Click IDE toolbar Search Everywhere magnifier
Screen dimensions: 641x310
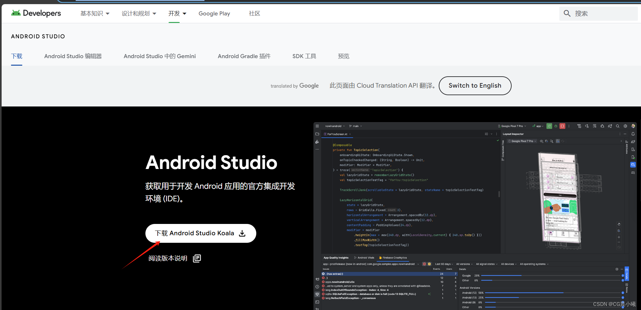pos(617,126)
